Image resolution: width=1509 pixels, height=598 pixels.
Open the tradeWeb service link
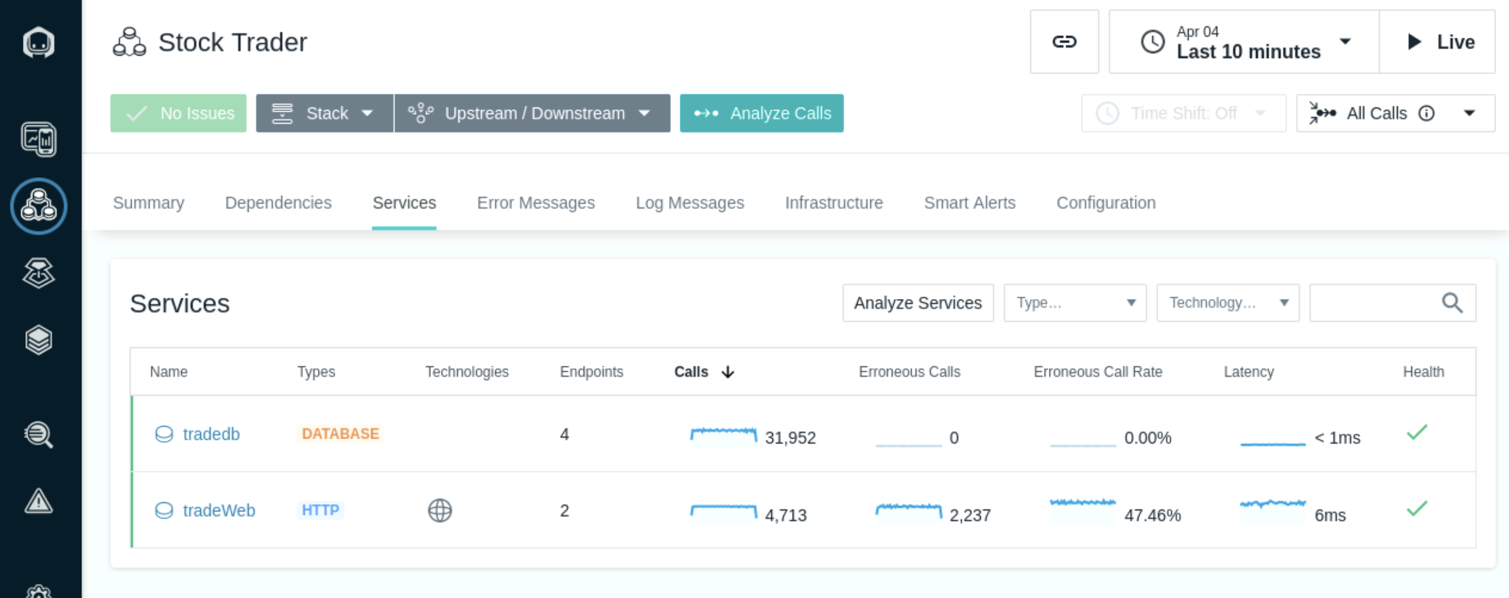coord(219,510)
